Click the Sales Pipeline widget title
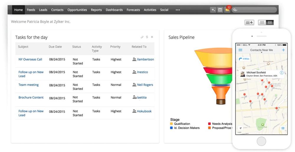The image size is (295, 152). (181, 37)
